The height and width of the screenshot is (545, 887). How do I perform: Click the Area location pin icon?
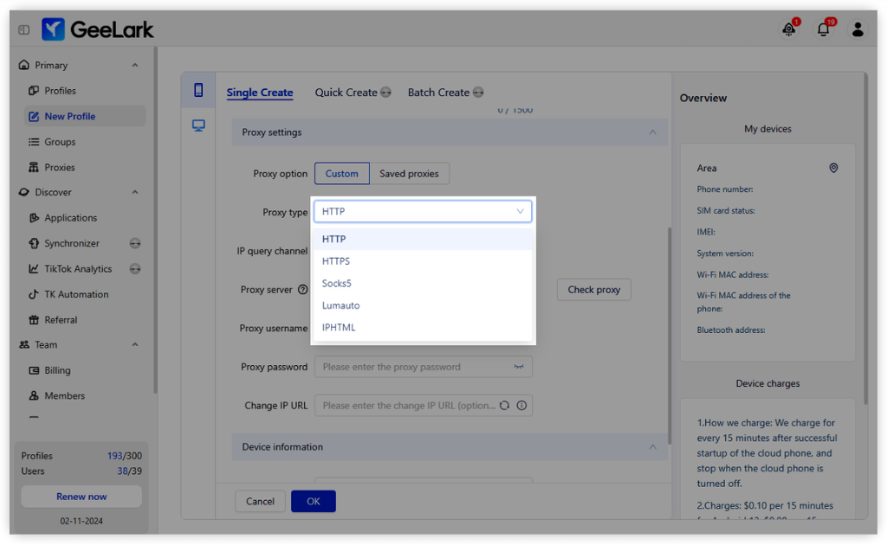[x=833, y=168]
